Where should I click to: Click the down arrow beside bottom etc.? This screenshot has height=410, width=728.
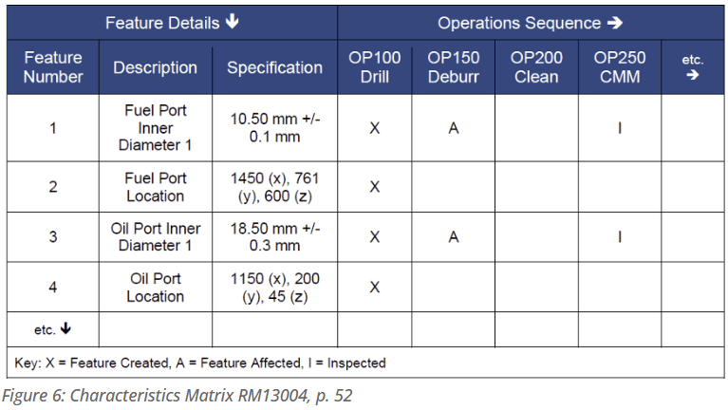click(65, 328)
